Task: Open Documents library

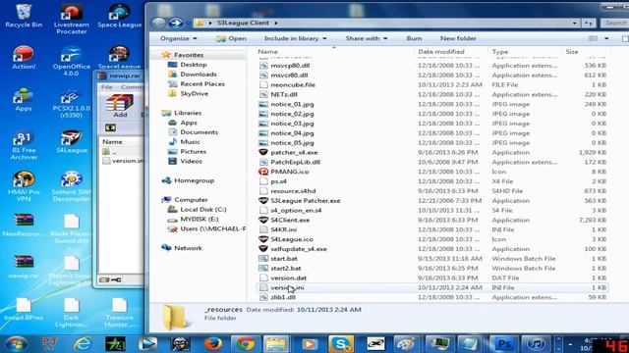Action: [x=199, y=132]
